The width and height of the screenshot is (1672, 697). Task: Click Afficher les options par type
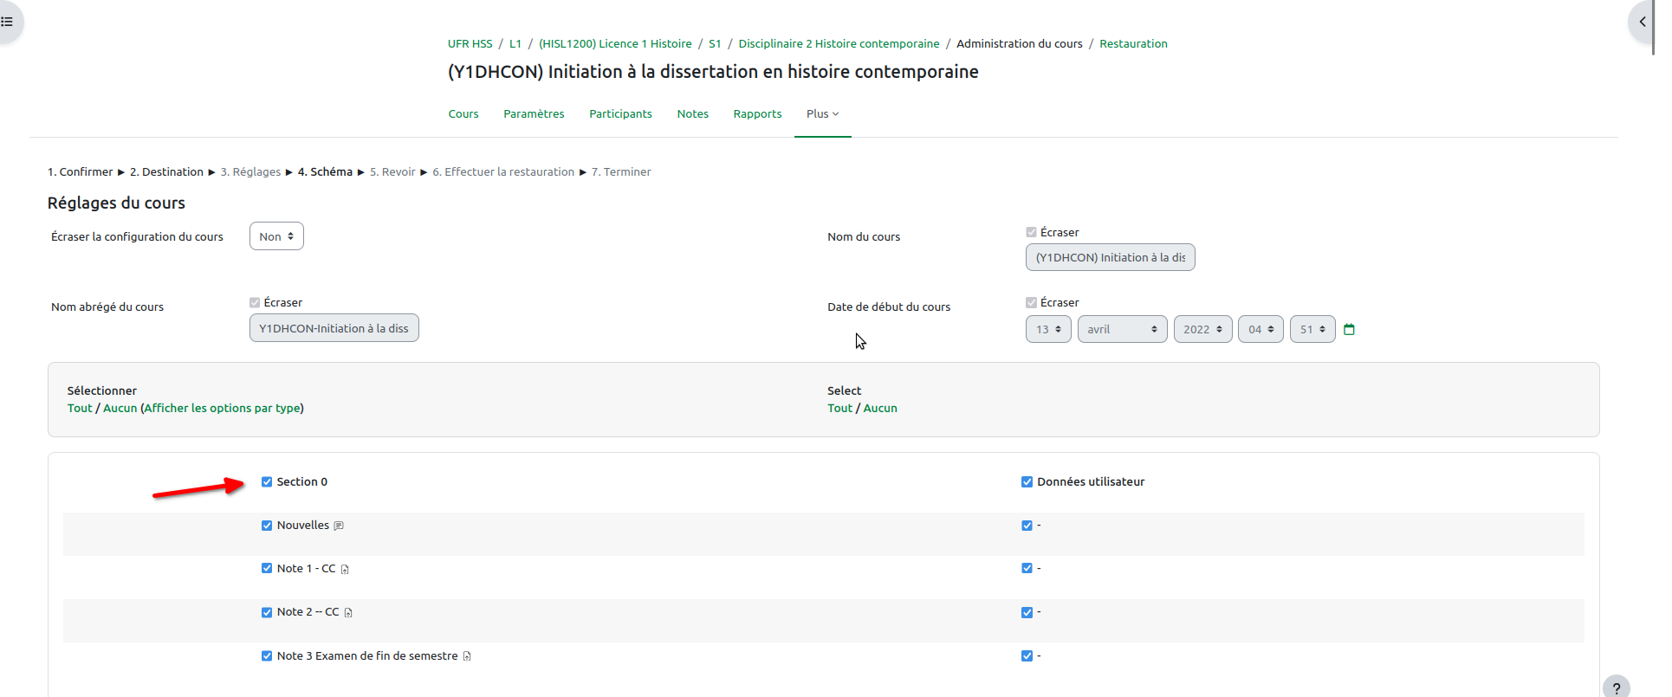(223, 409)
